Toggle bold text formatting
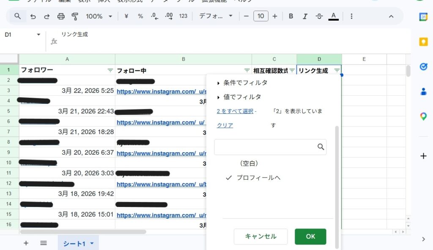 coord(291,16)
